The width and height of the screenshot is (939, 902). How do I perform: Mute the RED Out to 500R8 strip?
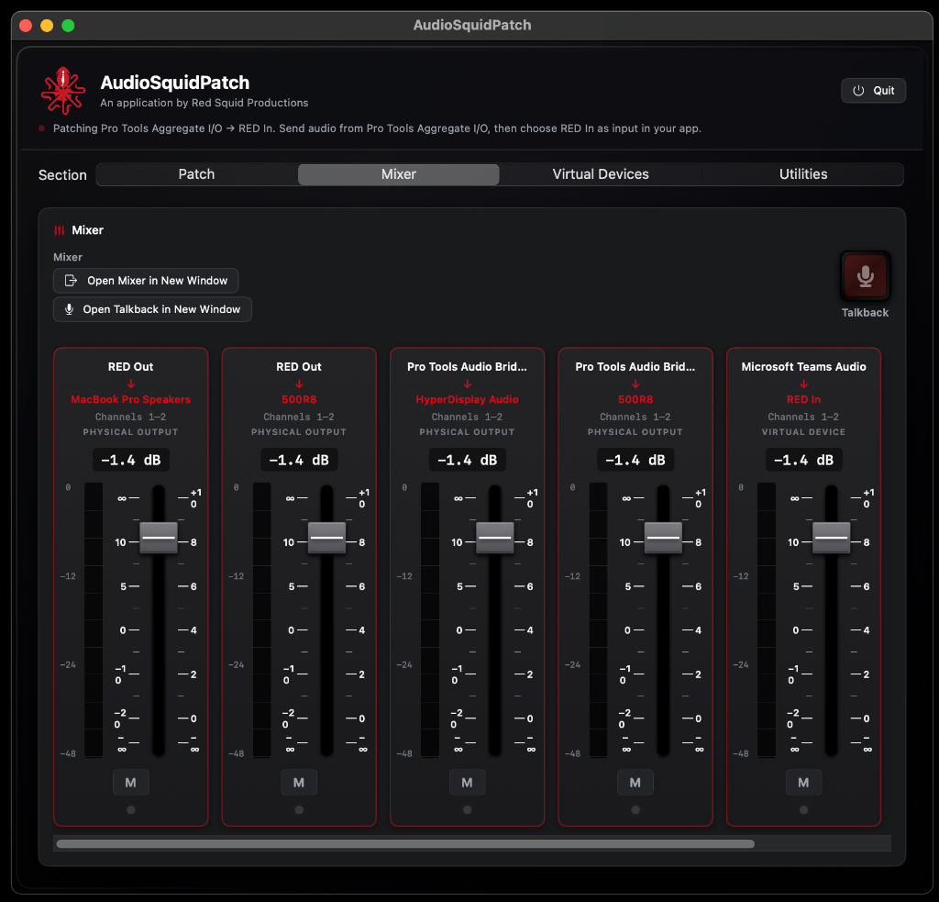coord(299,782)
